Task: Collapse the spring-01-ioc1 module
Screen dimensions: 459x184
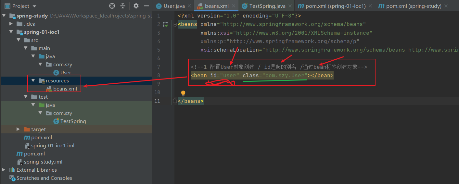Action: 11,32
